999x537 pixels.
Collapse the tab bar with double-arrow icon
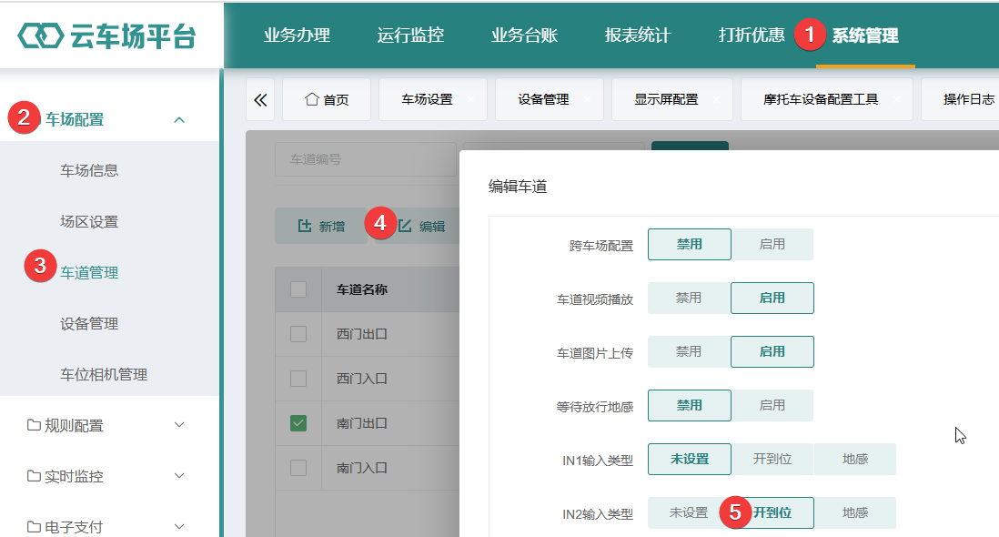pos(260,99)
